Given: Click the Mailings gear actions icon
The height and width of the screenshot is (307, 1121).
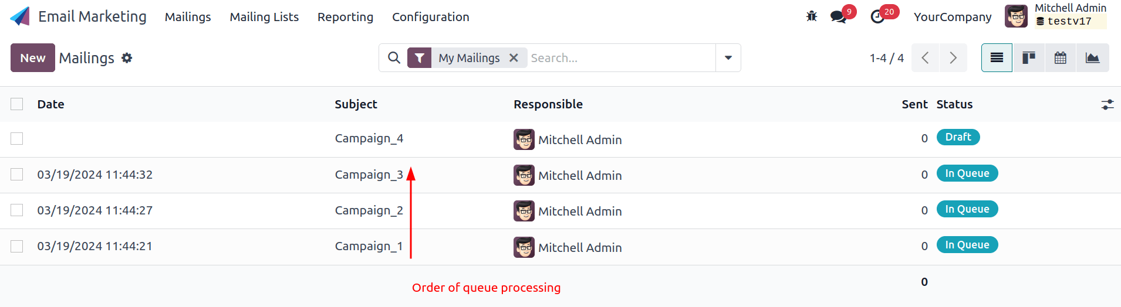Looking at the screenshot, I should (x=127, y=58).
